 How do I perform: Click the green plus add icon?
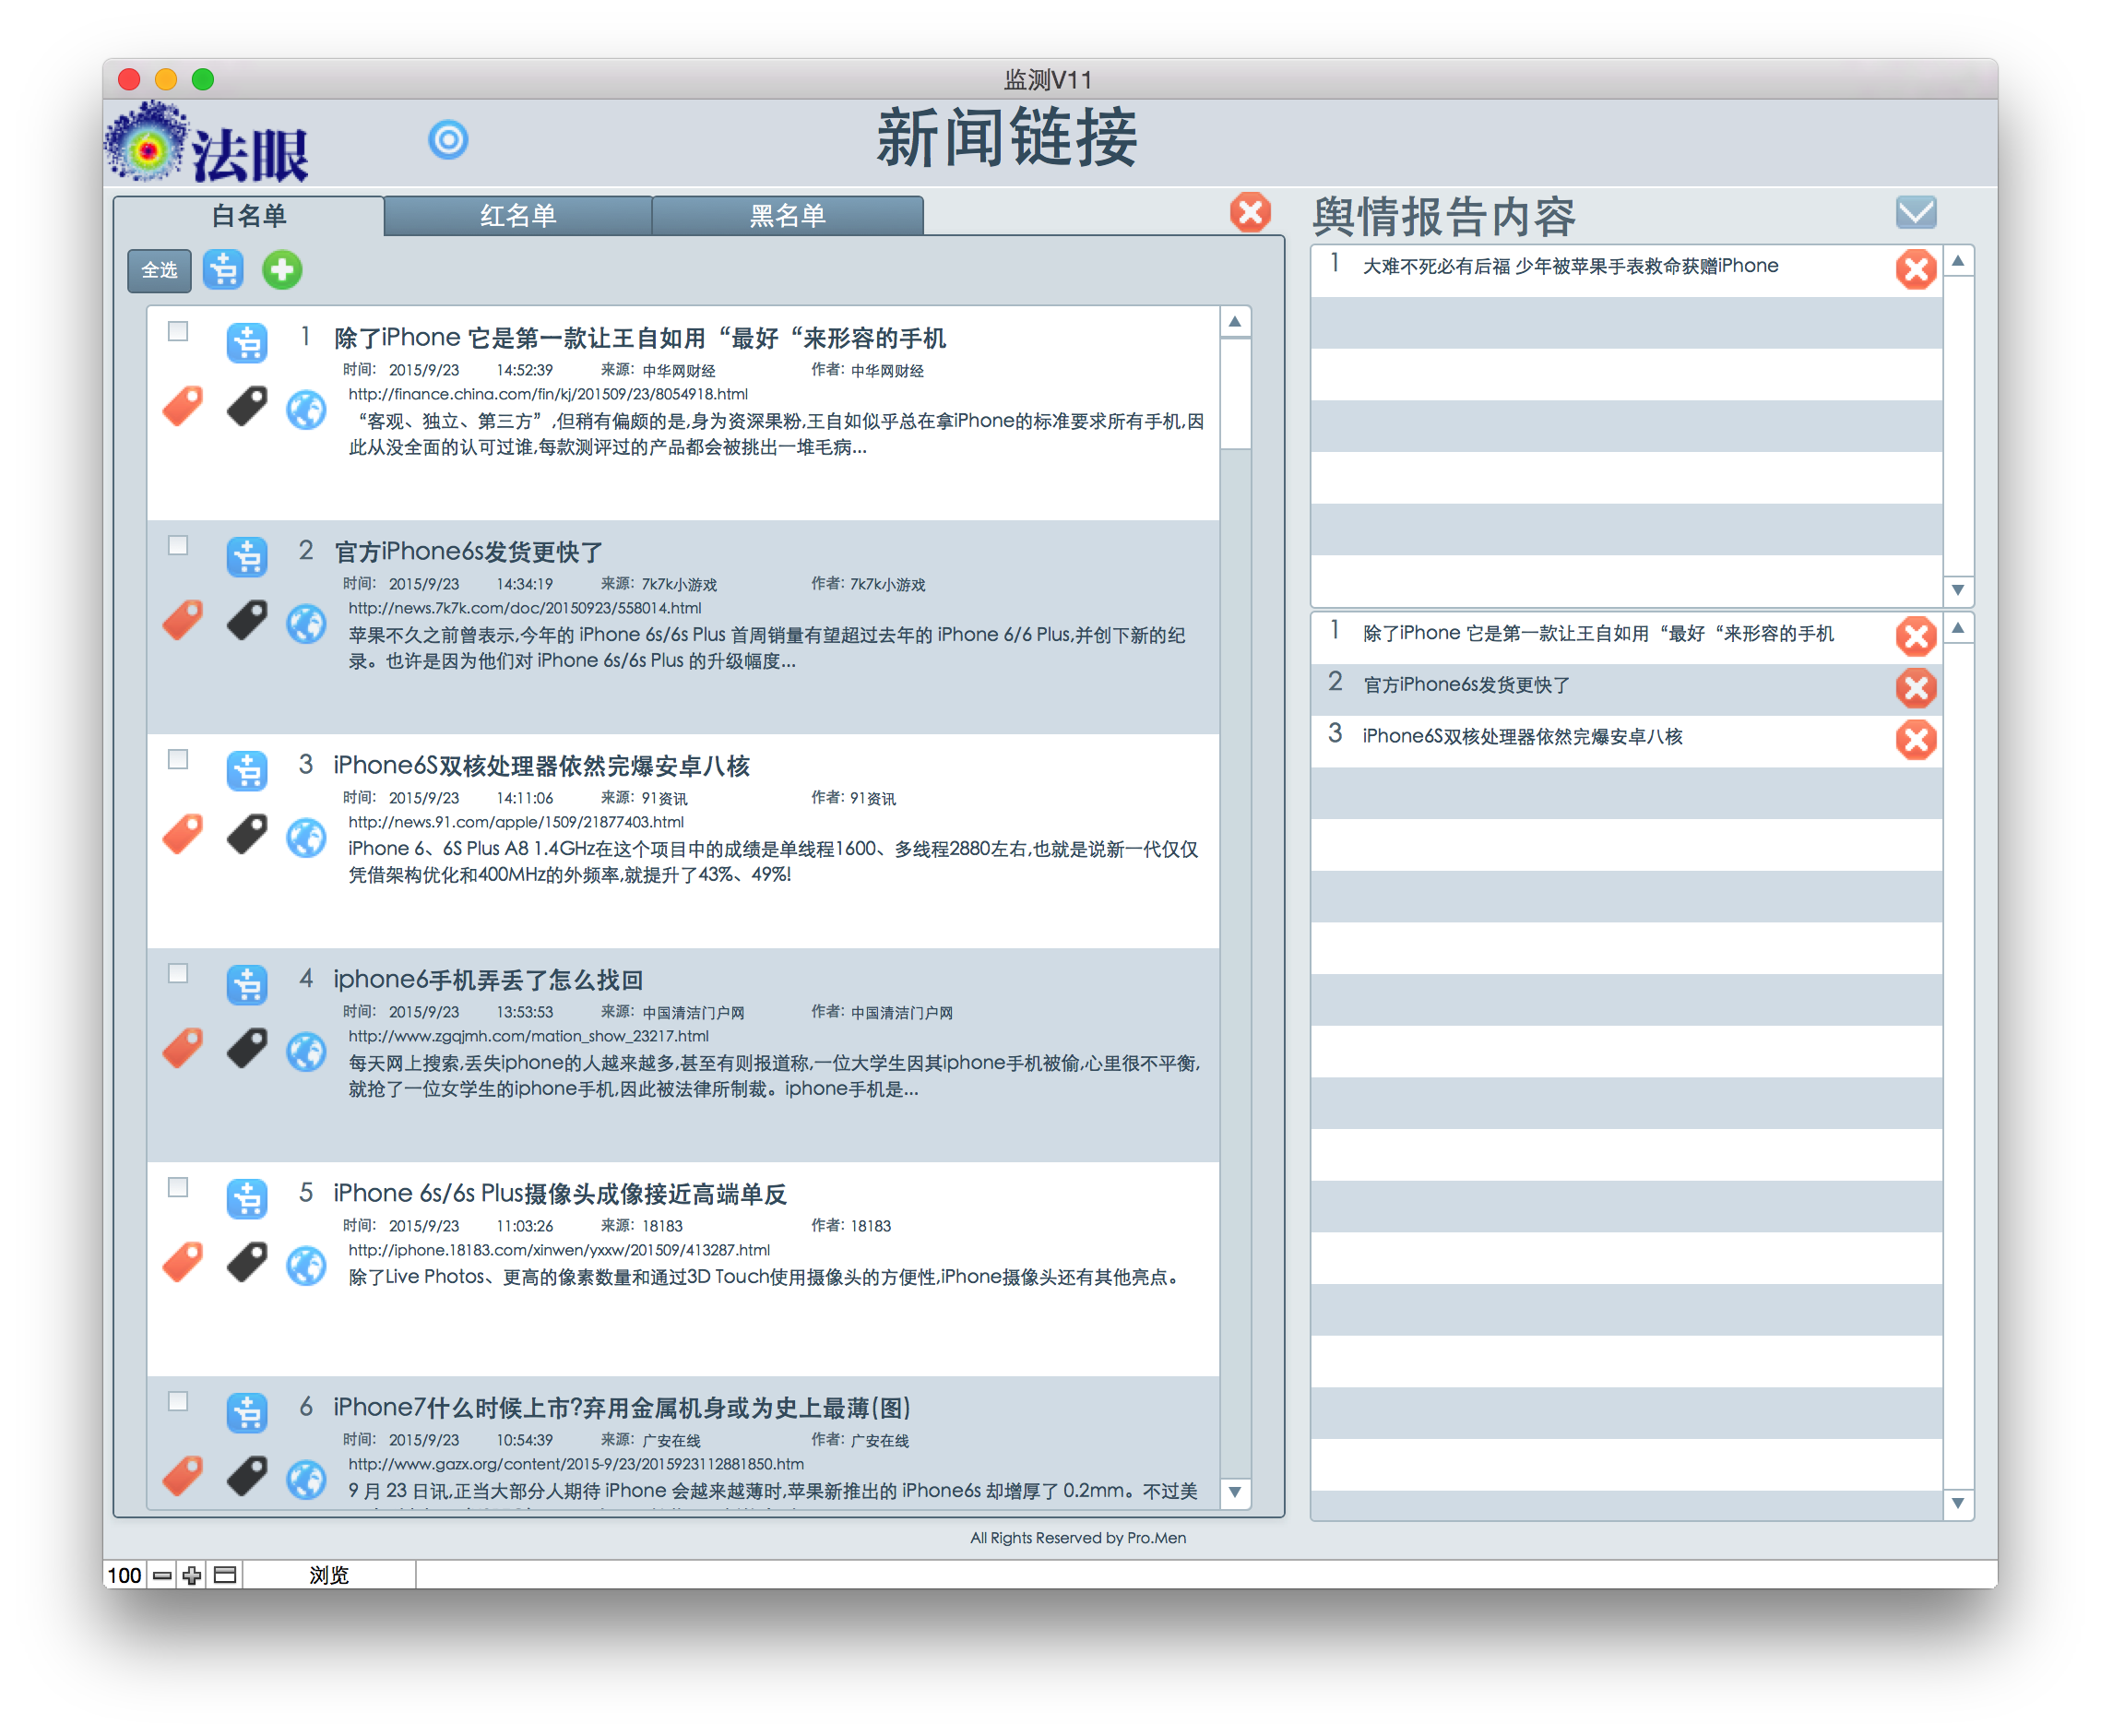point(282,270)
